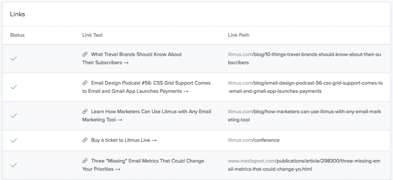Viewport: 393px width, 180px height.
Task: Click chain icon beside Buy a ticket link
Action: coord(85,140)
